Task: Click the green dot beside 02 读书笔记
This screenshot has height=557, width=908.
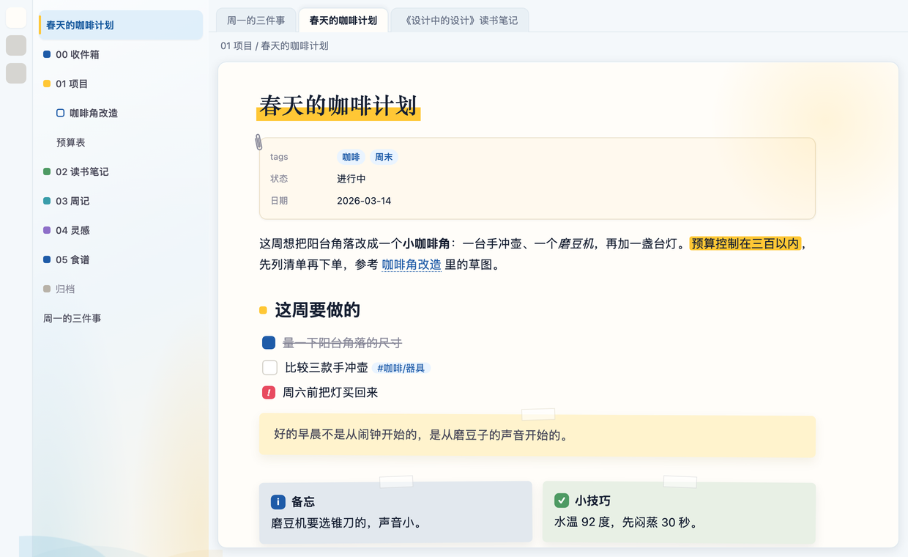Action: 47,171
